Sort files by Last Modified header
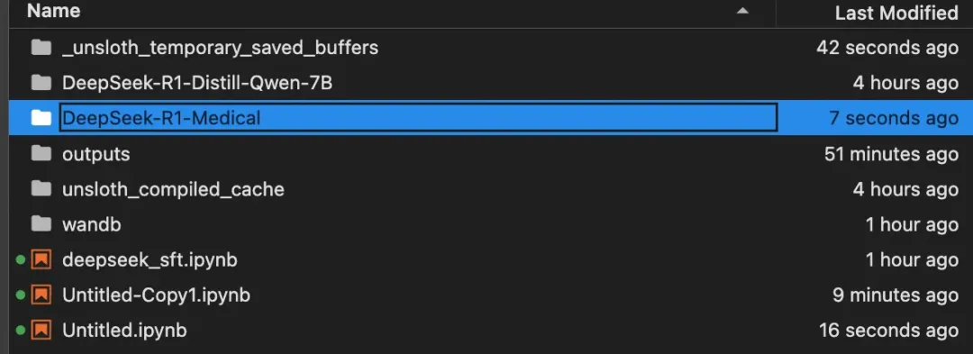Viewport: 973px width, 354px height. pyautogui.click(x=896, y=13)
